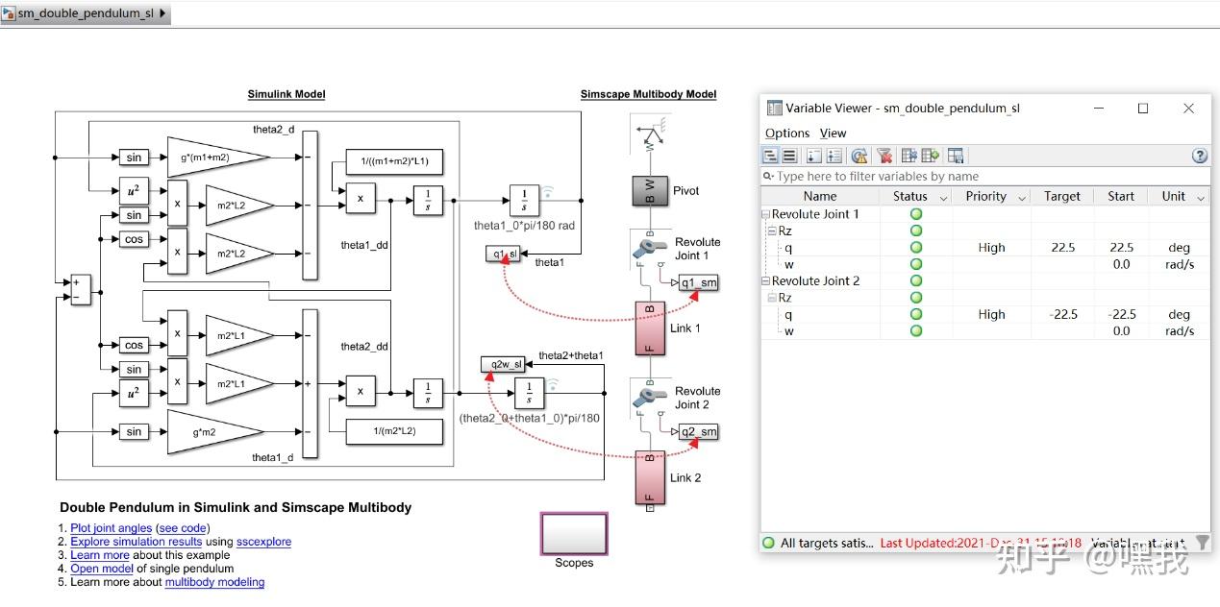The image size is (1220, 607).
Task: Collapse the Rz node under Revolute Joint 2
Action: click(x=772, y=297)
